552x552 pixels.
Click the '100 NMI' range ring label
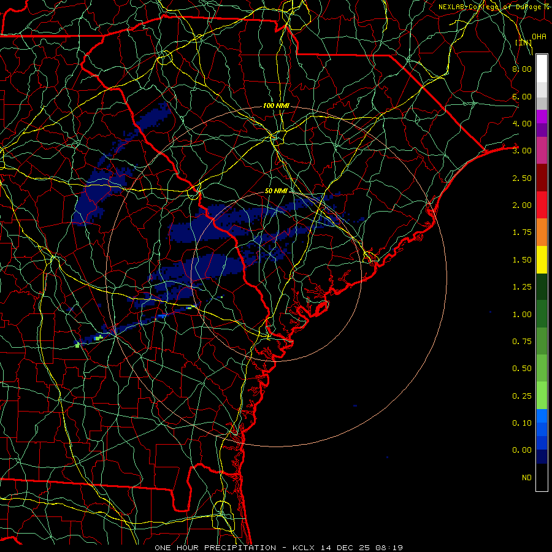277,105
